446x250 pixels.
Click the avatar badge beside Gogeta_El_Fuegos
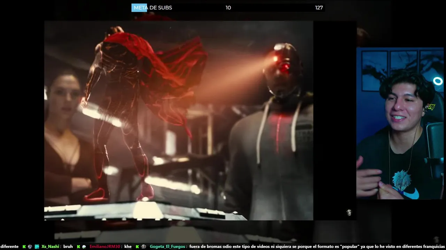pos(144,247)
